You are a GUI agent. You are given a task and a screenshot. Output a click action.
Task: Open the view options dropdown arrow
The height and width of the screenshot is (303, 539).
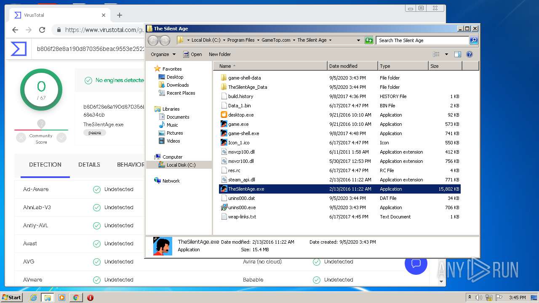pos(446,54)
